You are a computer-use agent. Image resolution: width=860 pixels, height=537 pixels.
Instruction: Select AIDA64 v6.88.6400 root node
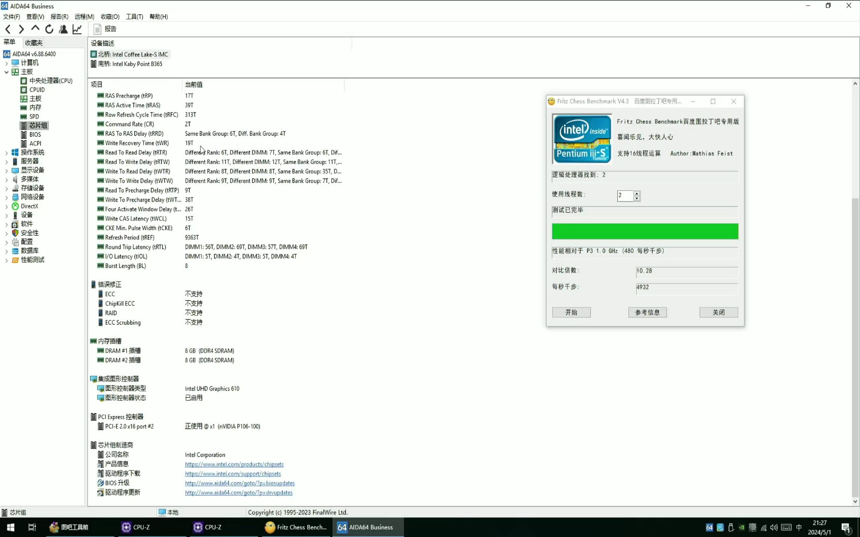(34, 54)
